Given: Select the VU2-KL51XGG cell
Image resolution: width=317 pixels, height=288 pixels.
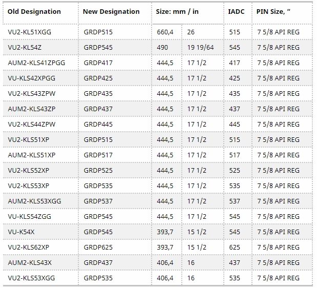Looking at the screenshot, I should [x=30, y=32].
